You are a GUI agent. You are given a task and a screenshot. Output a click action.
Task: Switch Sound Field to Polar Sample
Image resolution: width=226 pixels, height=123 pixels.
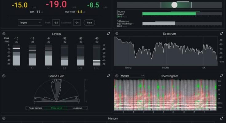pos(36,108)
